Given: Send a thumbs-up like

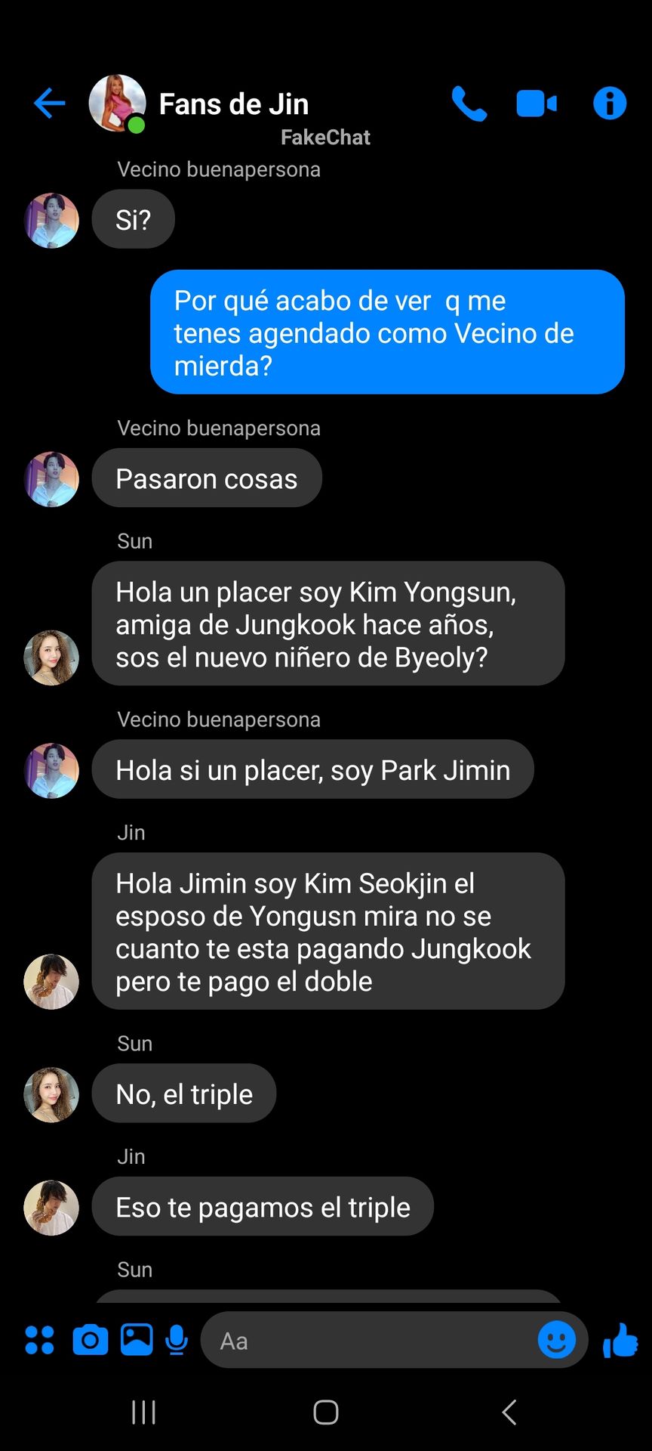Looking at the screenshot, I should point(620,1340).
